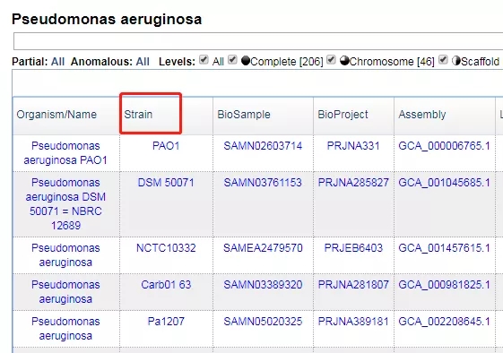Open the Anomalous All filter link

point(143,62)
